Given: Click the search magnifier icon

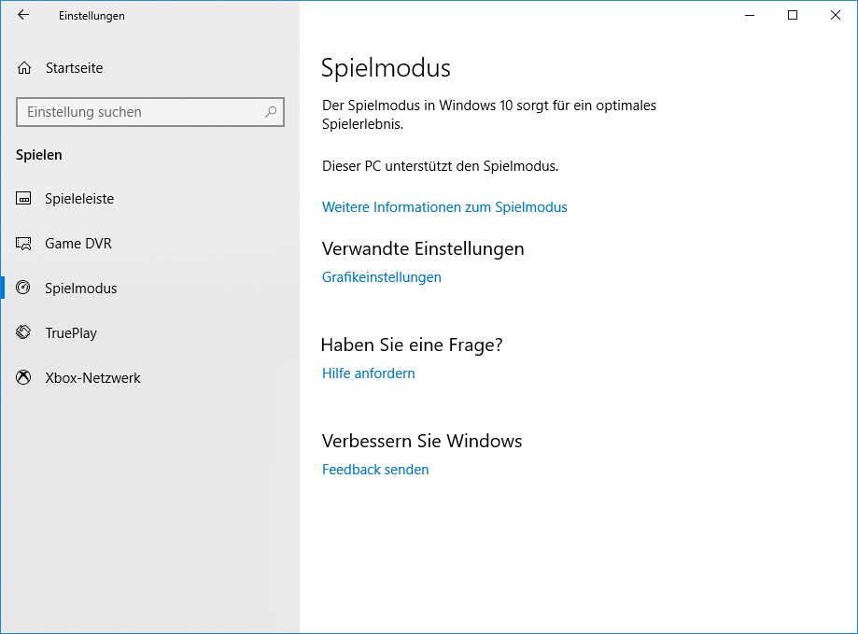Looking at the screenshot, I should click(x=271, y=112).
